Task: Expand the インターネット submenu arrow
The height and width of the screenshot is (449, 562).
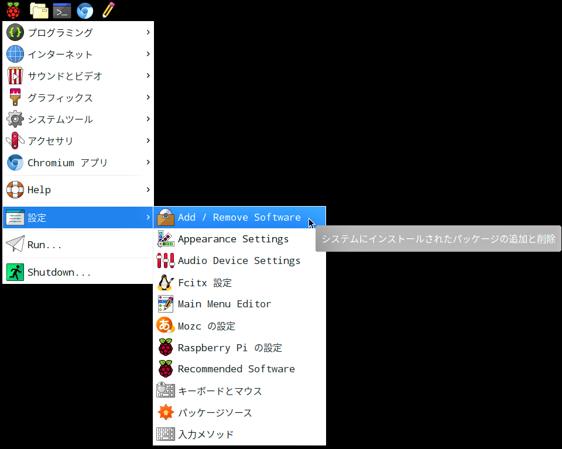Action: [148, 54]
